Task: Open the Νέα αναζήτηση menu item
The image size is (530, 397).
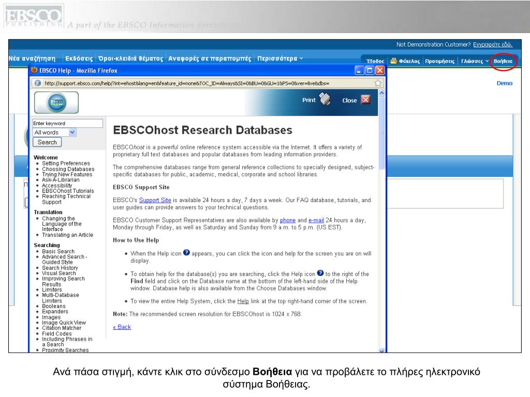Action: (32, 58)
